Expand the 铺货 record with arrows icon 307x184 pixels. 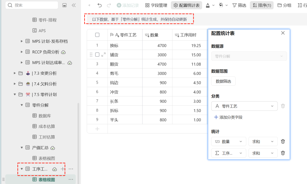103,55
